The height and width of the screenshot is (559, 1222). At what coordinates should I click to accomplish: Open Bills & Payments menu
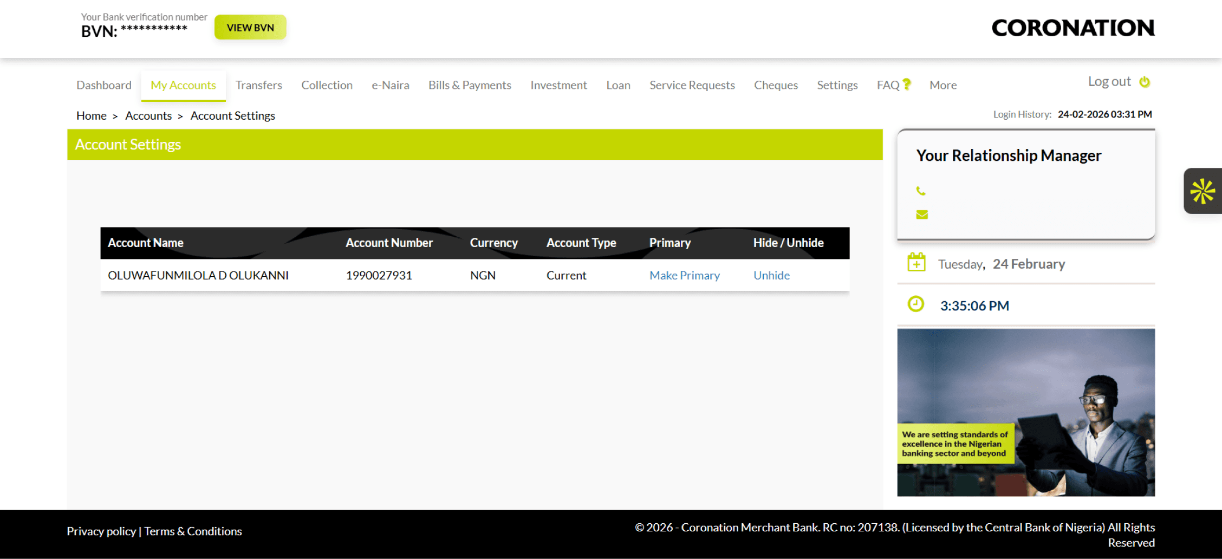(x=470, y=85)
